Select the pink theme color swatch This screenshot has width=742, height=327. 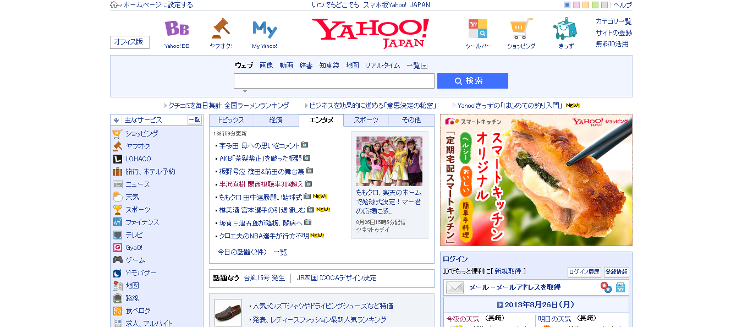(576, 5)
